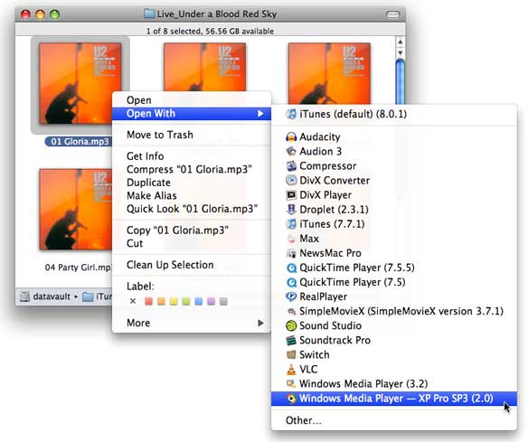Click the Finder scroll up arrow

point(400,42)
